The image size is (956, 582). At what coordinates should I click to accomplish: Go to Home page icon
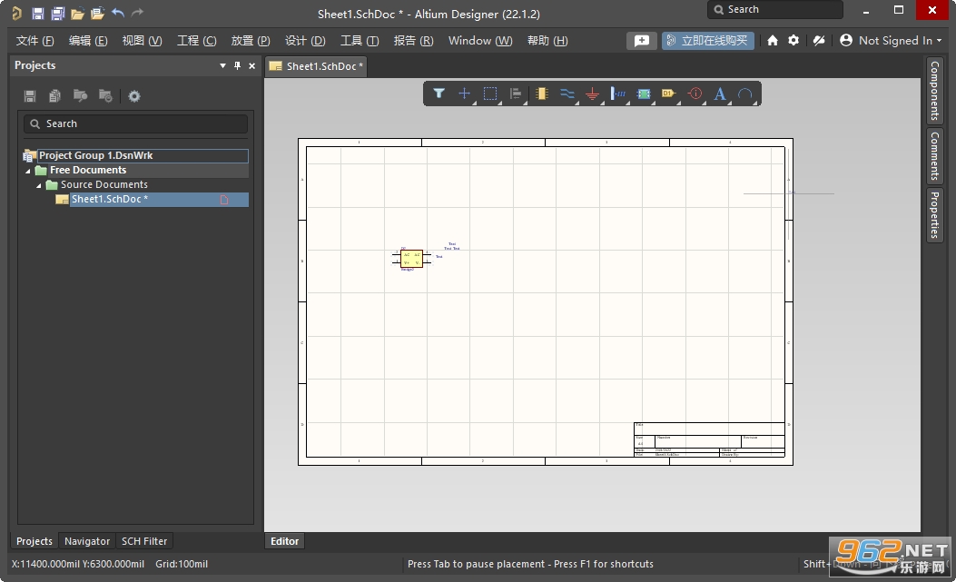(x=773, y=40)
